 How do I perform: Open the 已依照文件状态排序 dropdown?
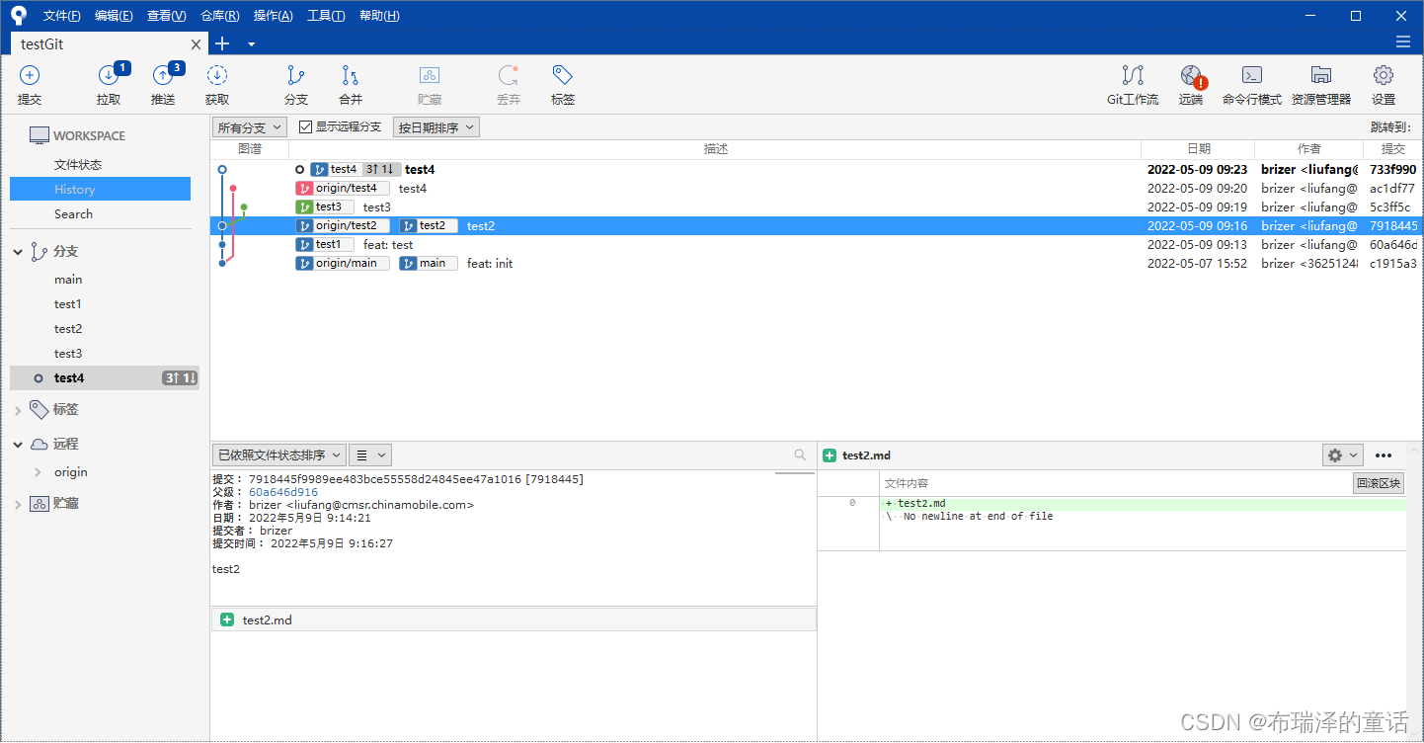coord(278,455)
